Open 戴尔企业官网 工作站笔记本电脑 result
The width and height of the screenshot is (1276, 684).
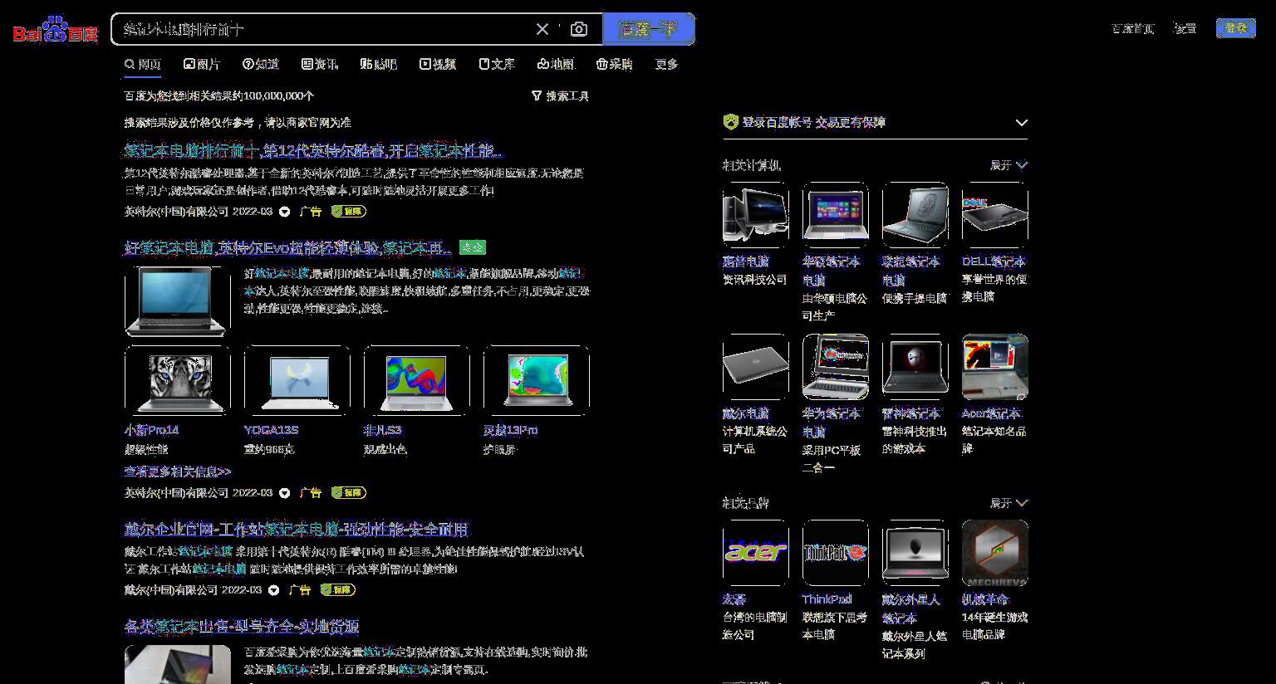tap(297, 530)
